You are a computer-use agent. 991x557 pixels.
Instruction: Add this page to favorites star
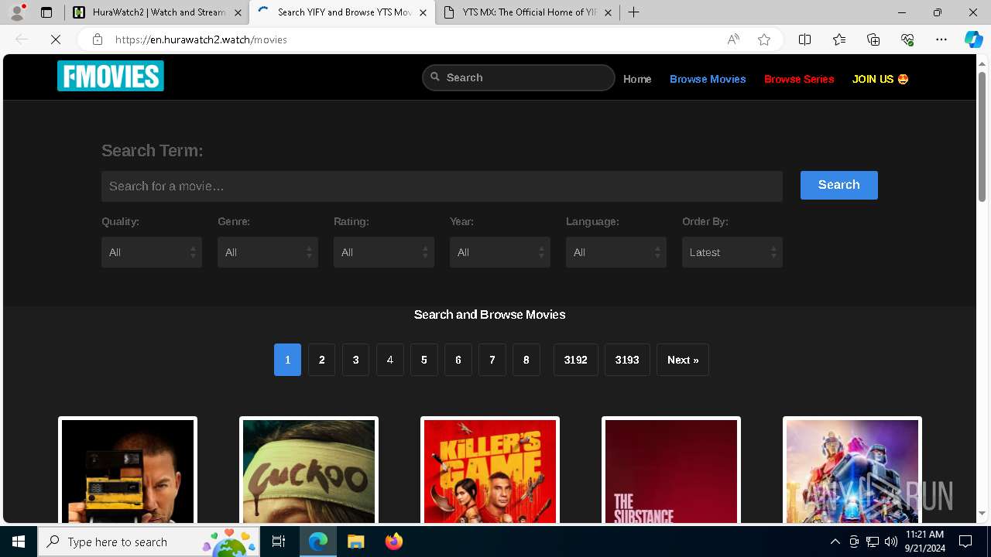[x=764, y=39]
